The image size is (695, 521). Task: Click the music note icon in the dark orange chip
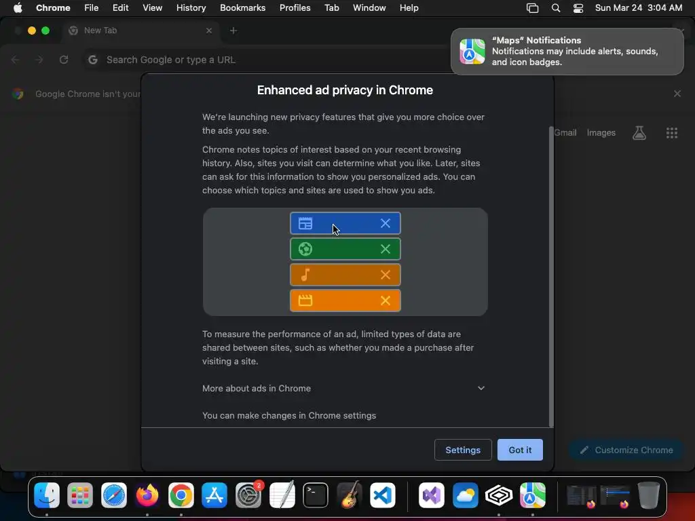click(305, 275)
